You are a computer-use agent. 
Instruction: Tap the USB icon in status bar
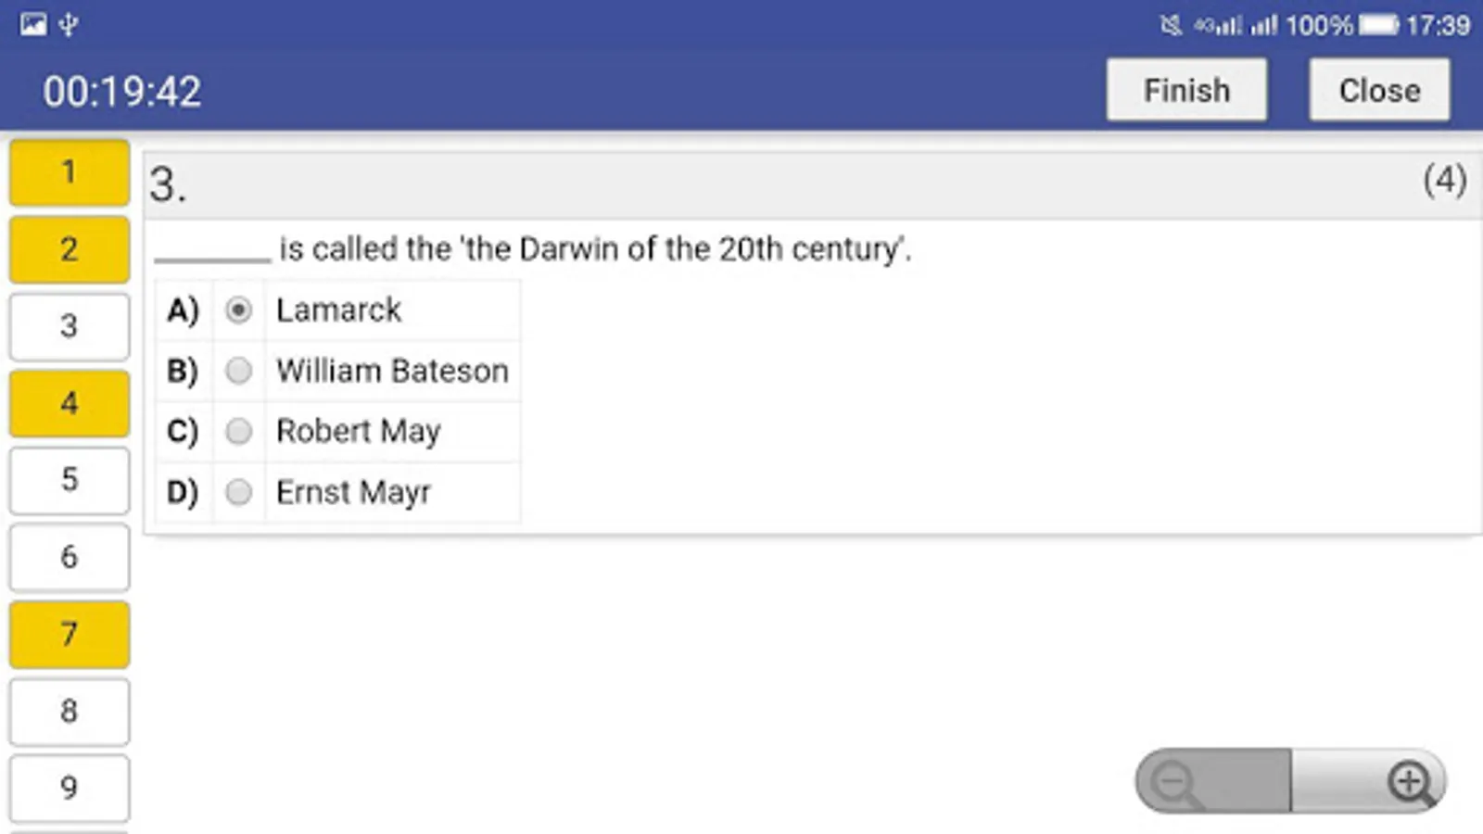[69, 24]
